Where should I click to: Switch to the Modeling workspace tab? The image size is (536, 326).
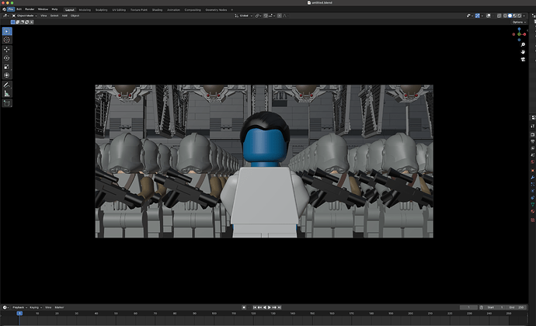(85, 10)
